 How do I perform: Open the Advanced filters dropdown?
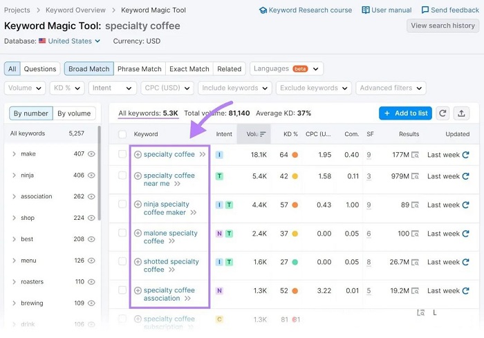click(x=391, y=88)
